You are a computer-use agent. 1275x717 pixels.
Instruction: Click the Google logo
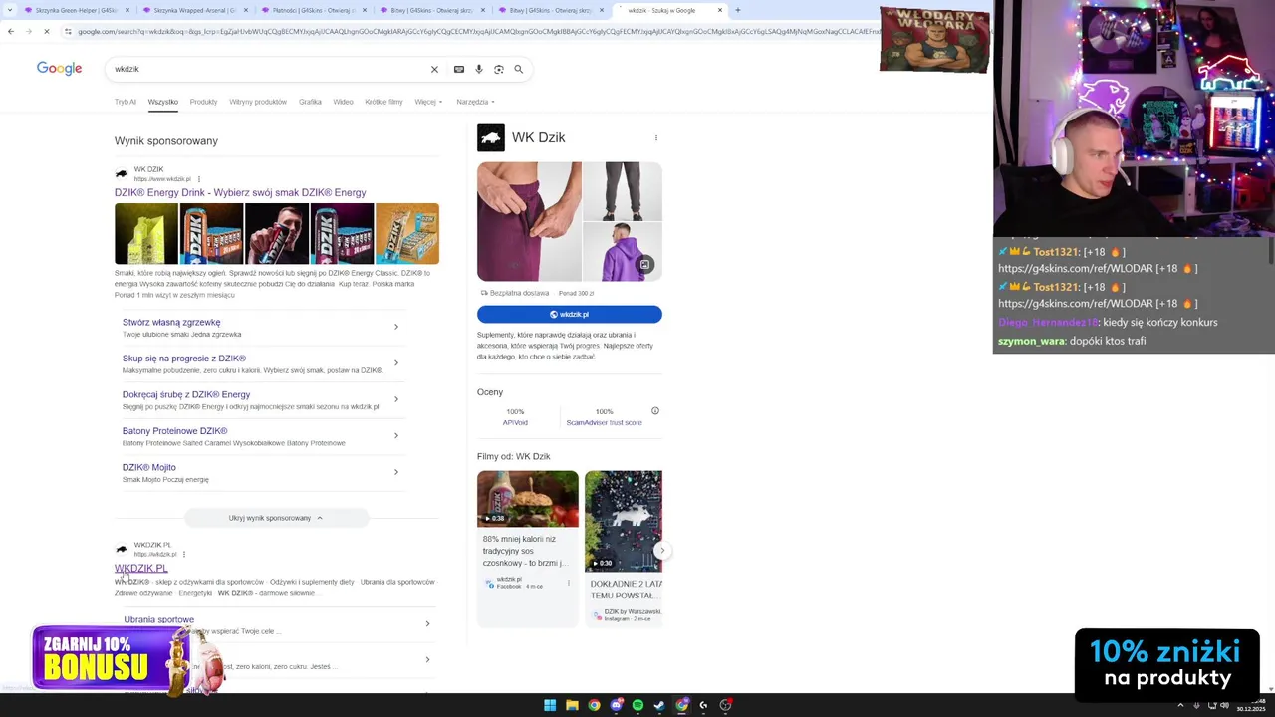tap(60, 68)
